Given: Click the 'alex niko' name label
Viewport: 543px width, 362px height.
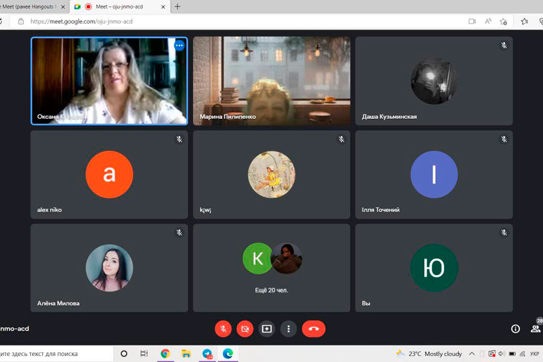Looking at the screenshot, I should (49, 210).
